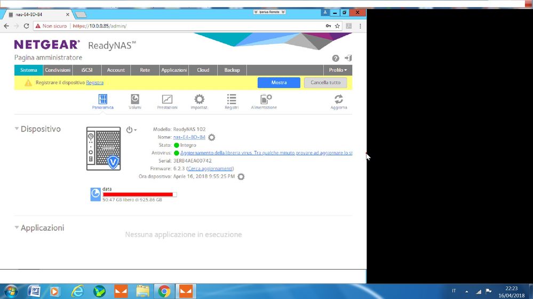Click the Non sicuro security warning
This screenshot has width=533, height=299.
pyautogui.click(x=51, y=26)
